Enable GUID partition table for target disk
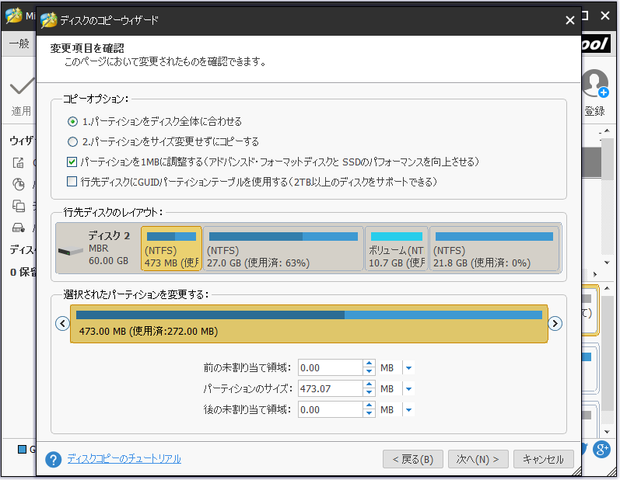620x480 pixels. (72, 182)
